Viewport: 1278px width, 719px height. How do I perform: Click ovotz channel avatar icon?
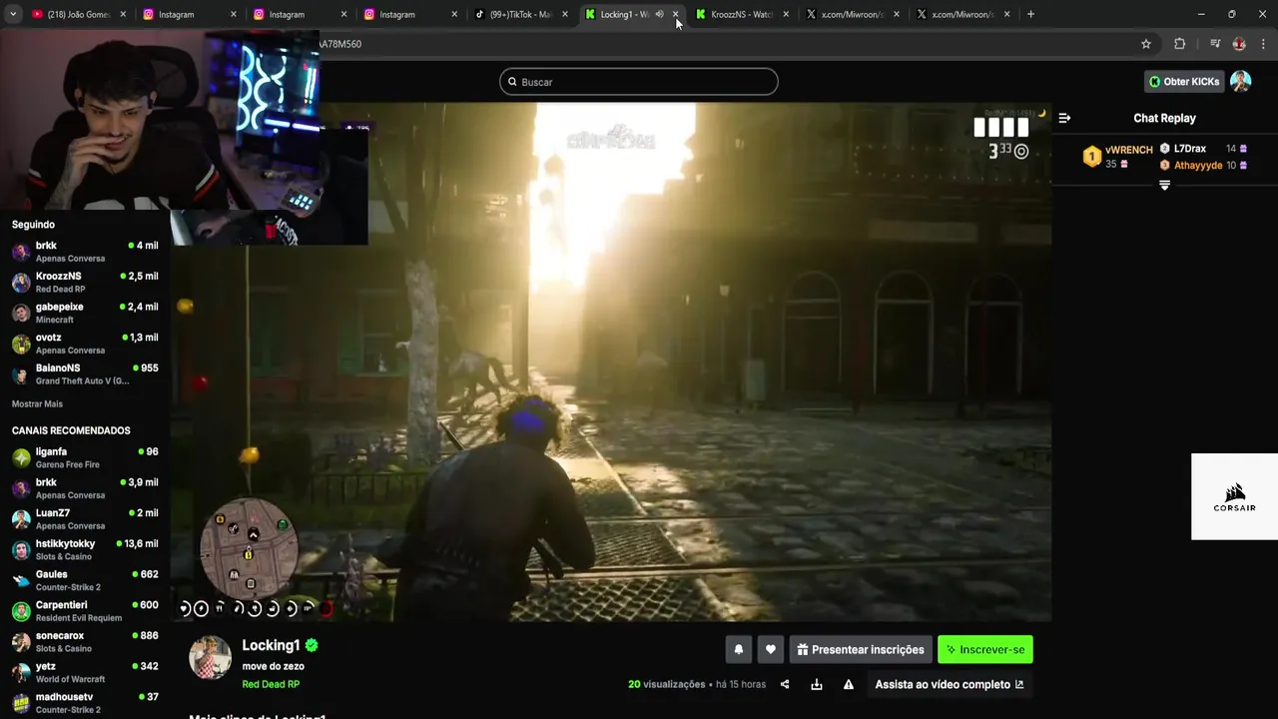coord(21,345)
